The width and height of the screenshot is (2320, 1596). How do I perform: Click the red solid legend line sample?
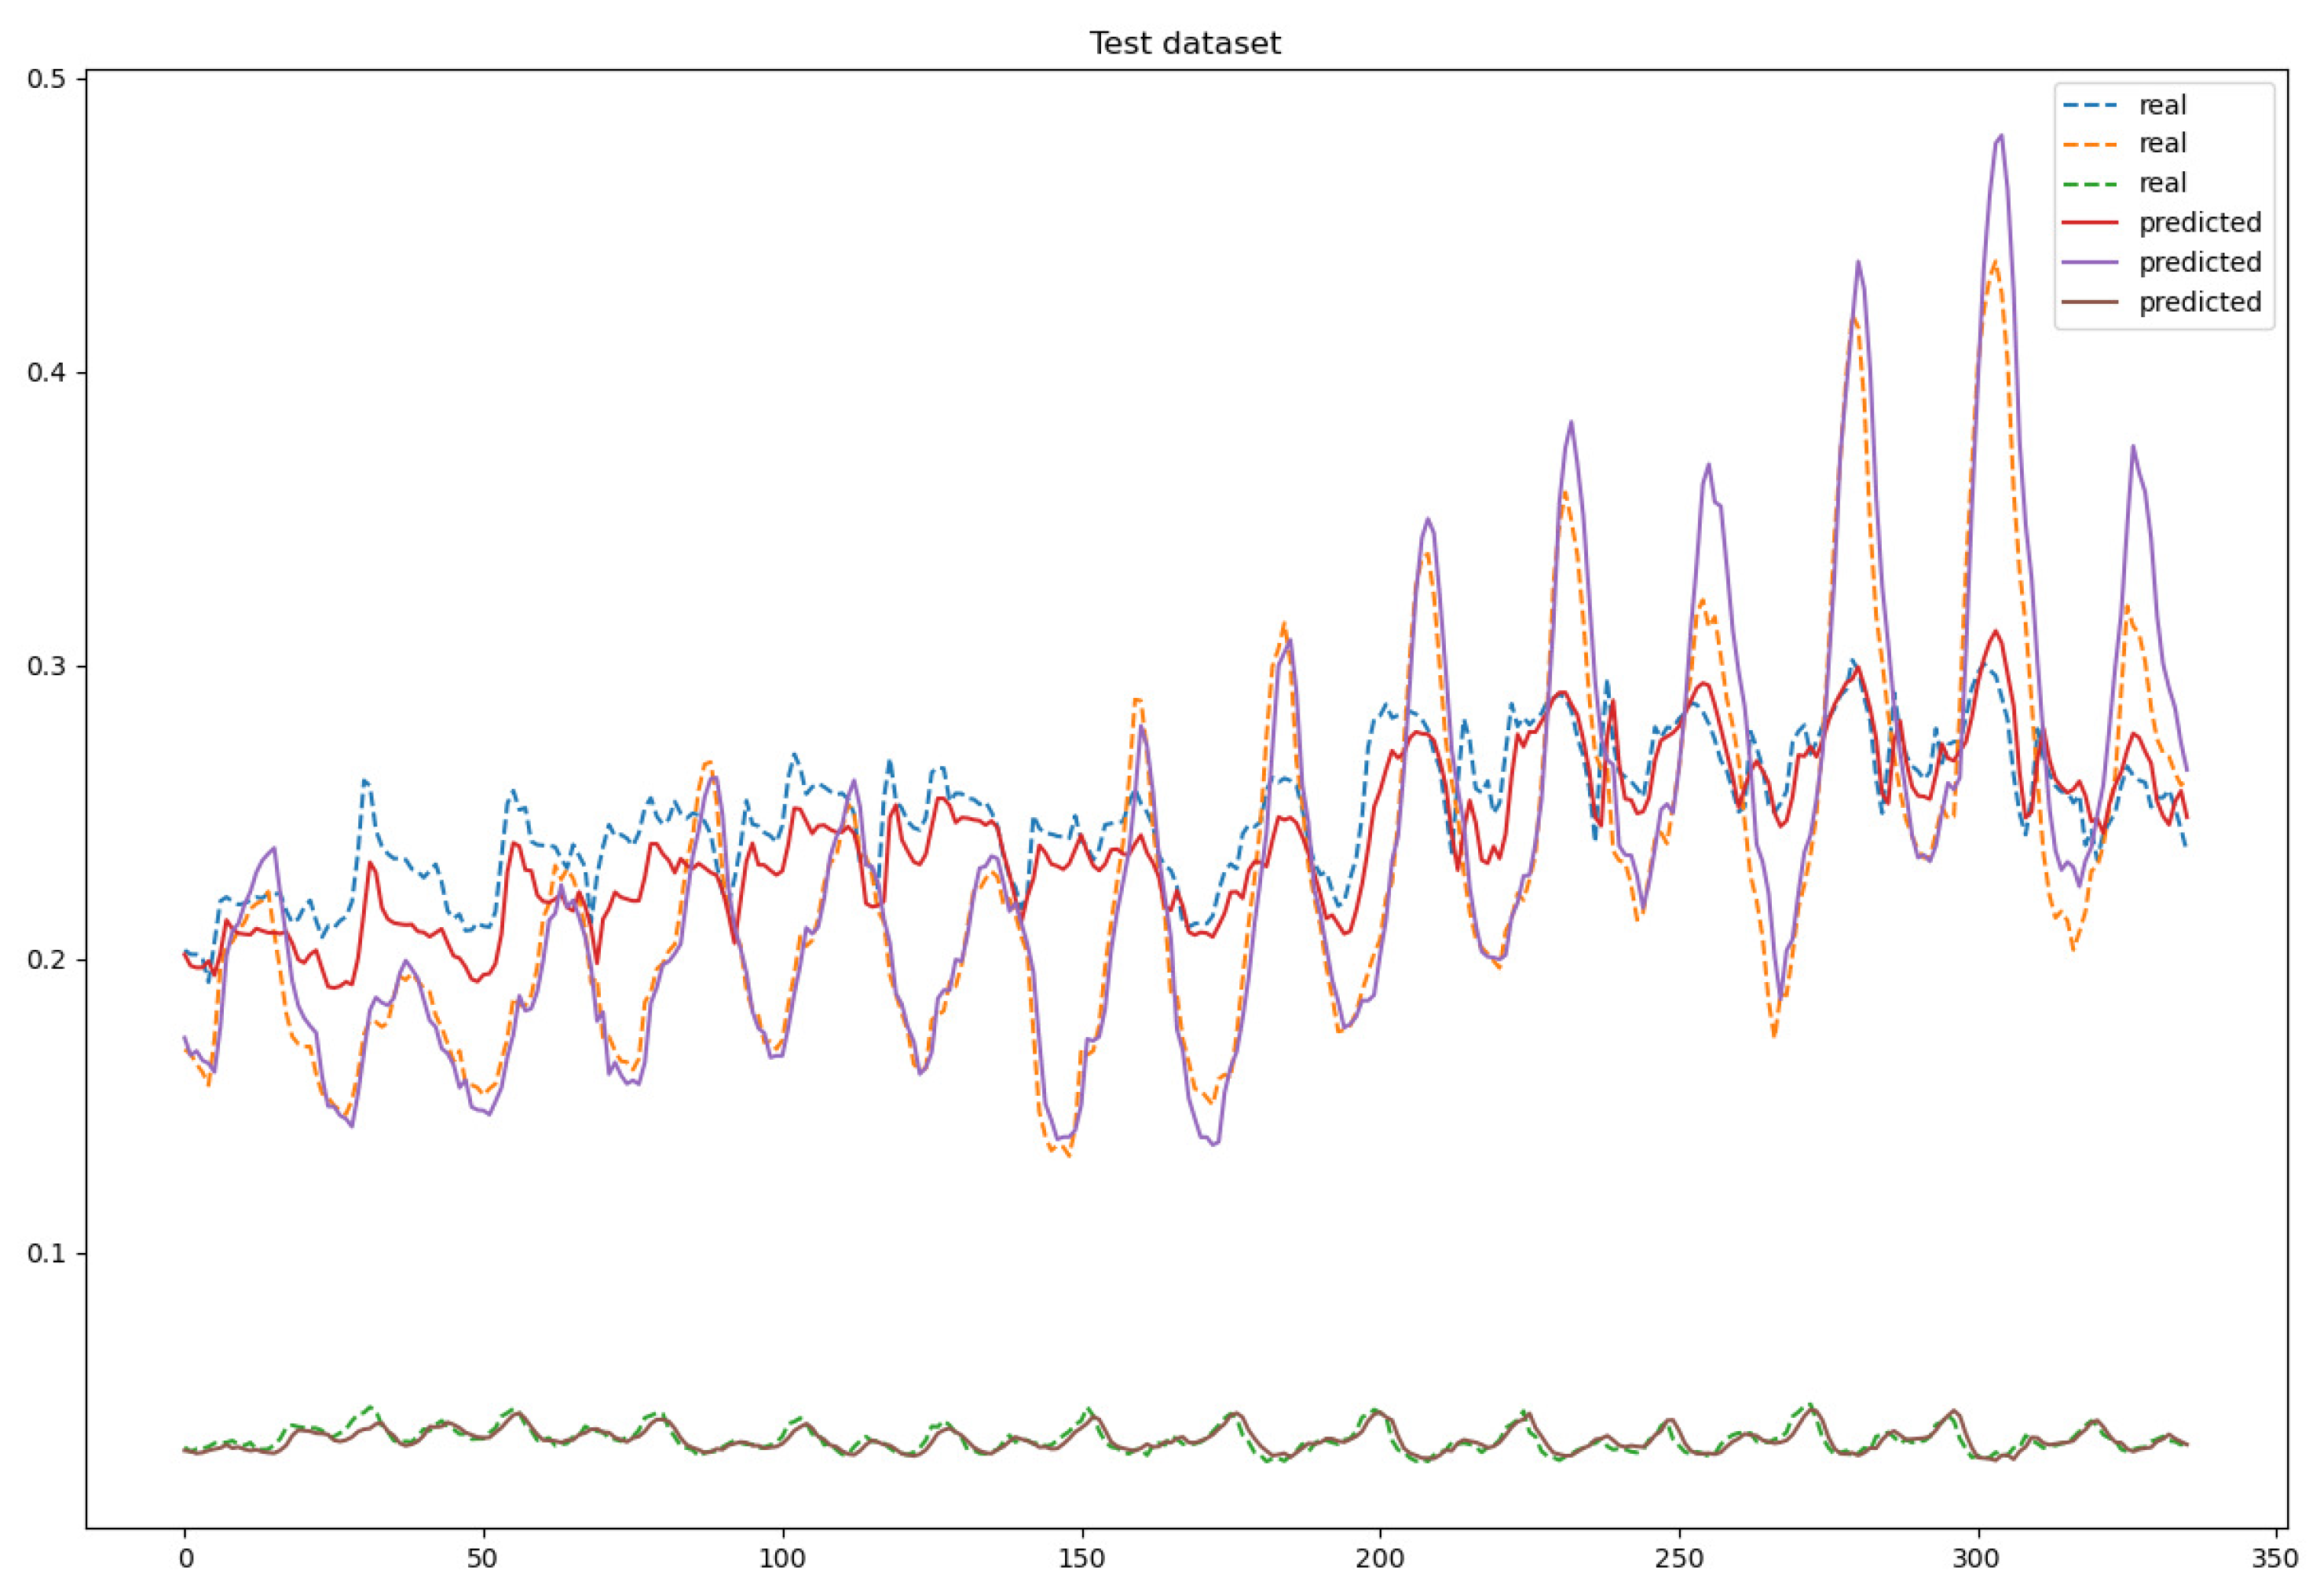pos(2090,222)
